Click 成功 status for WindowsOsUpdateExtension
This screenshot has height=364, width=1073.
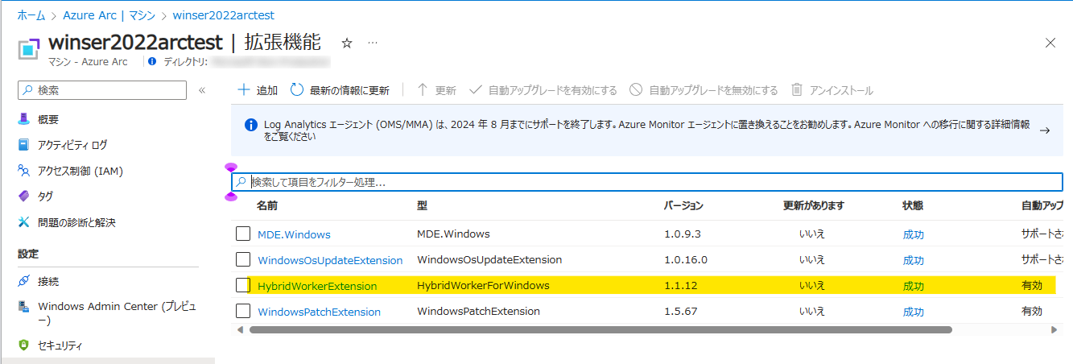(x=914, y=260)
